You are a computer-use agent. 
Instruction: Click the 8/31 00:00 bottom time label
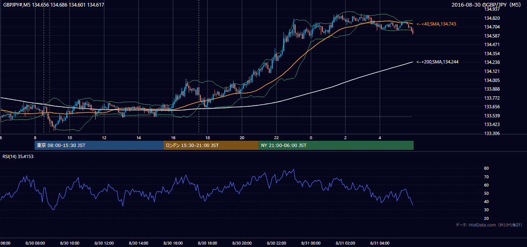tap(311, 243)
